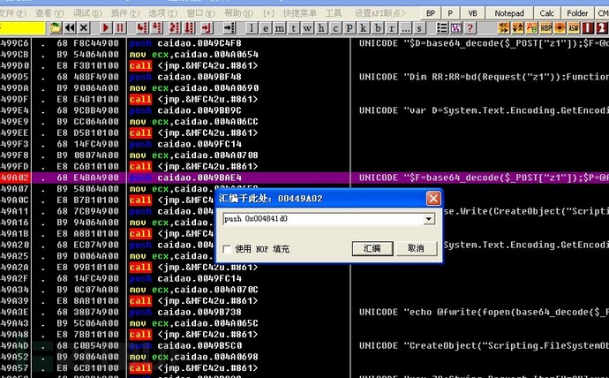Viewport: 609px width, 378px height.
Task: Open help with the question mark icon
Action: [x=470, y=28]
